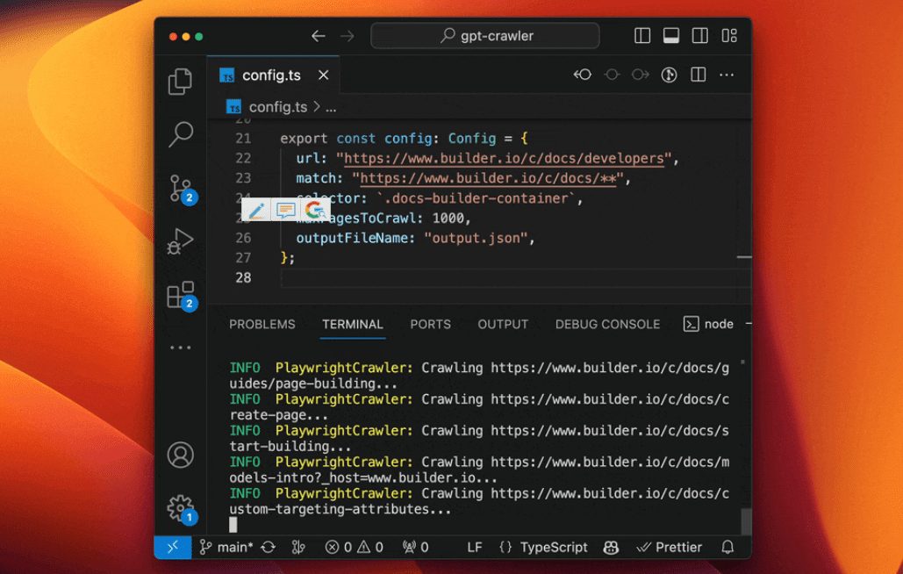
Task: Open the timeline/changes circular icon in editor toolbar
Action: pos(669,75)
